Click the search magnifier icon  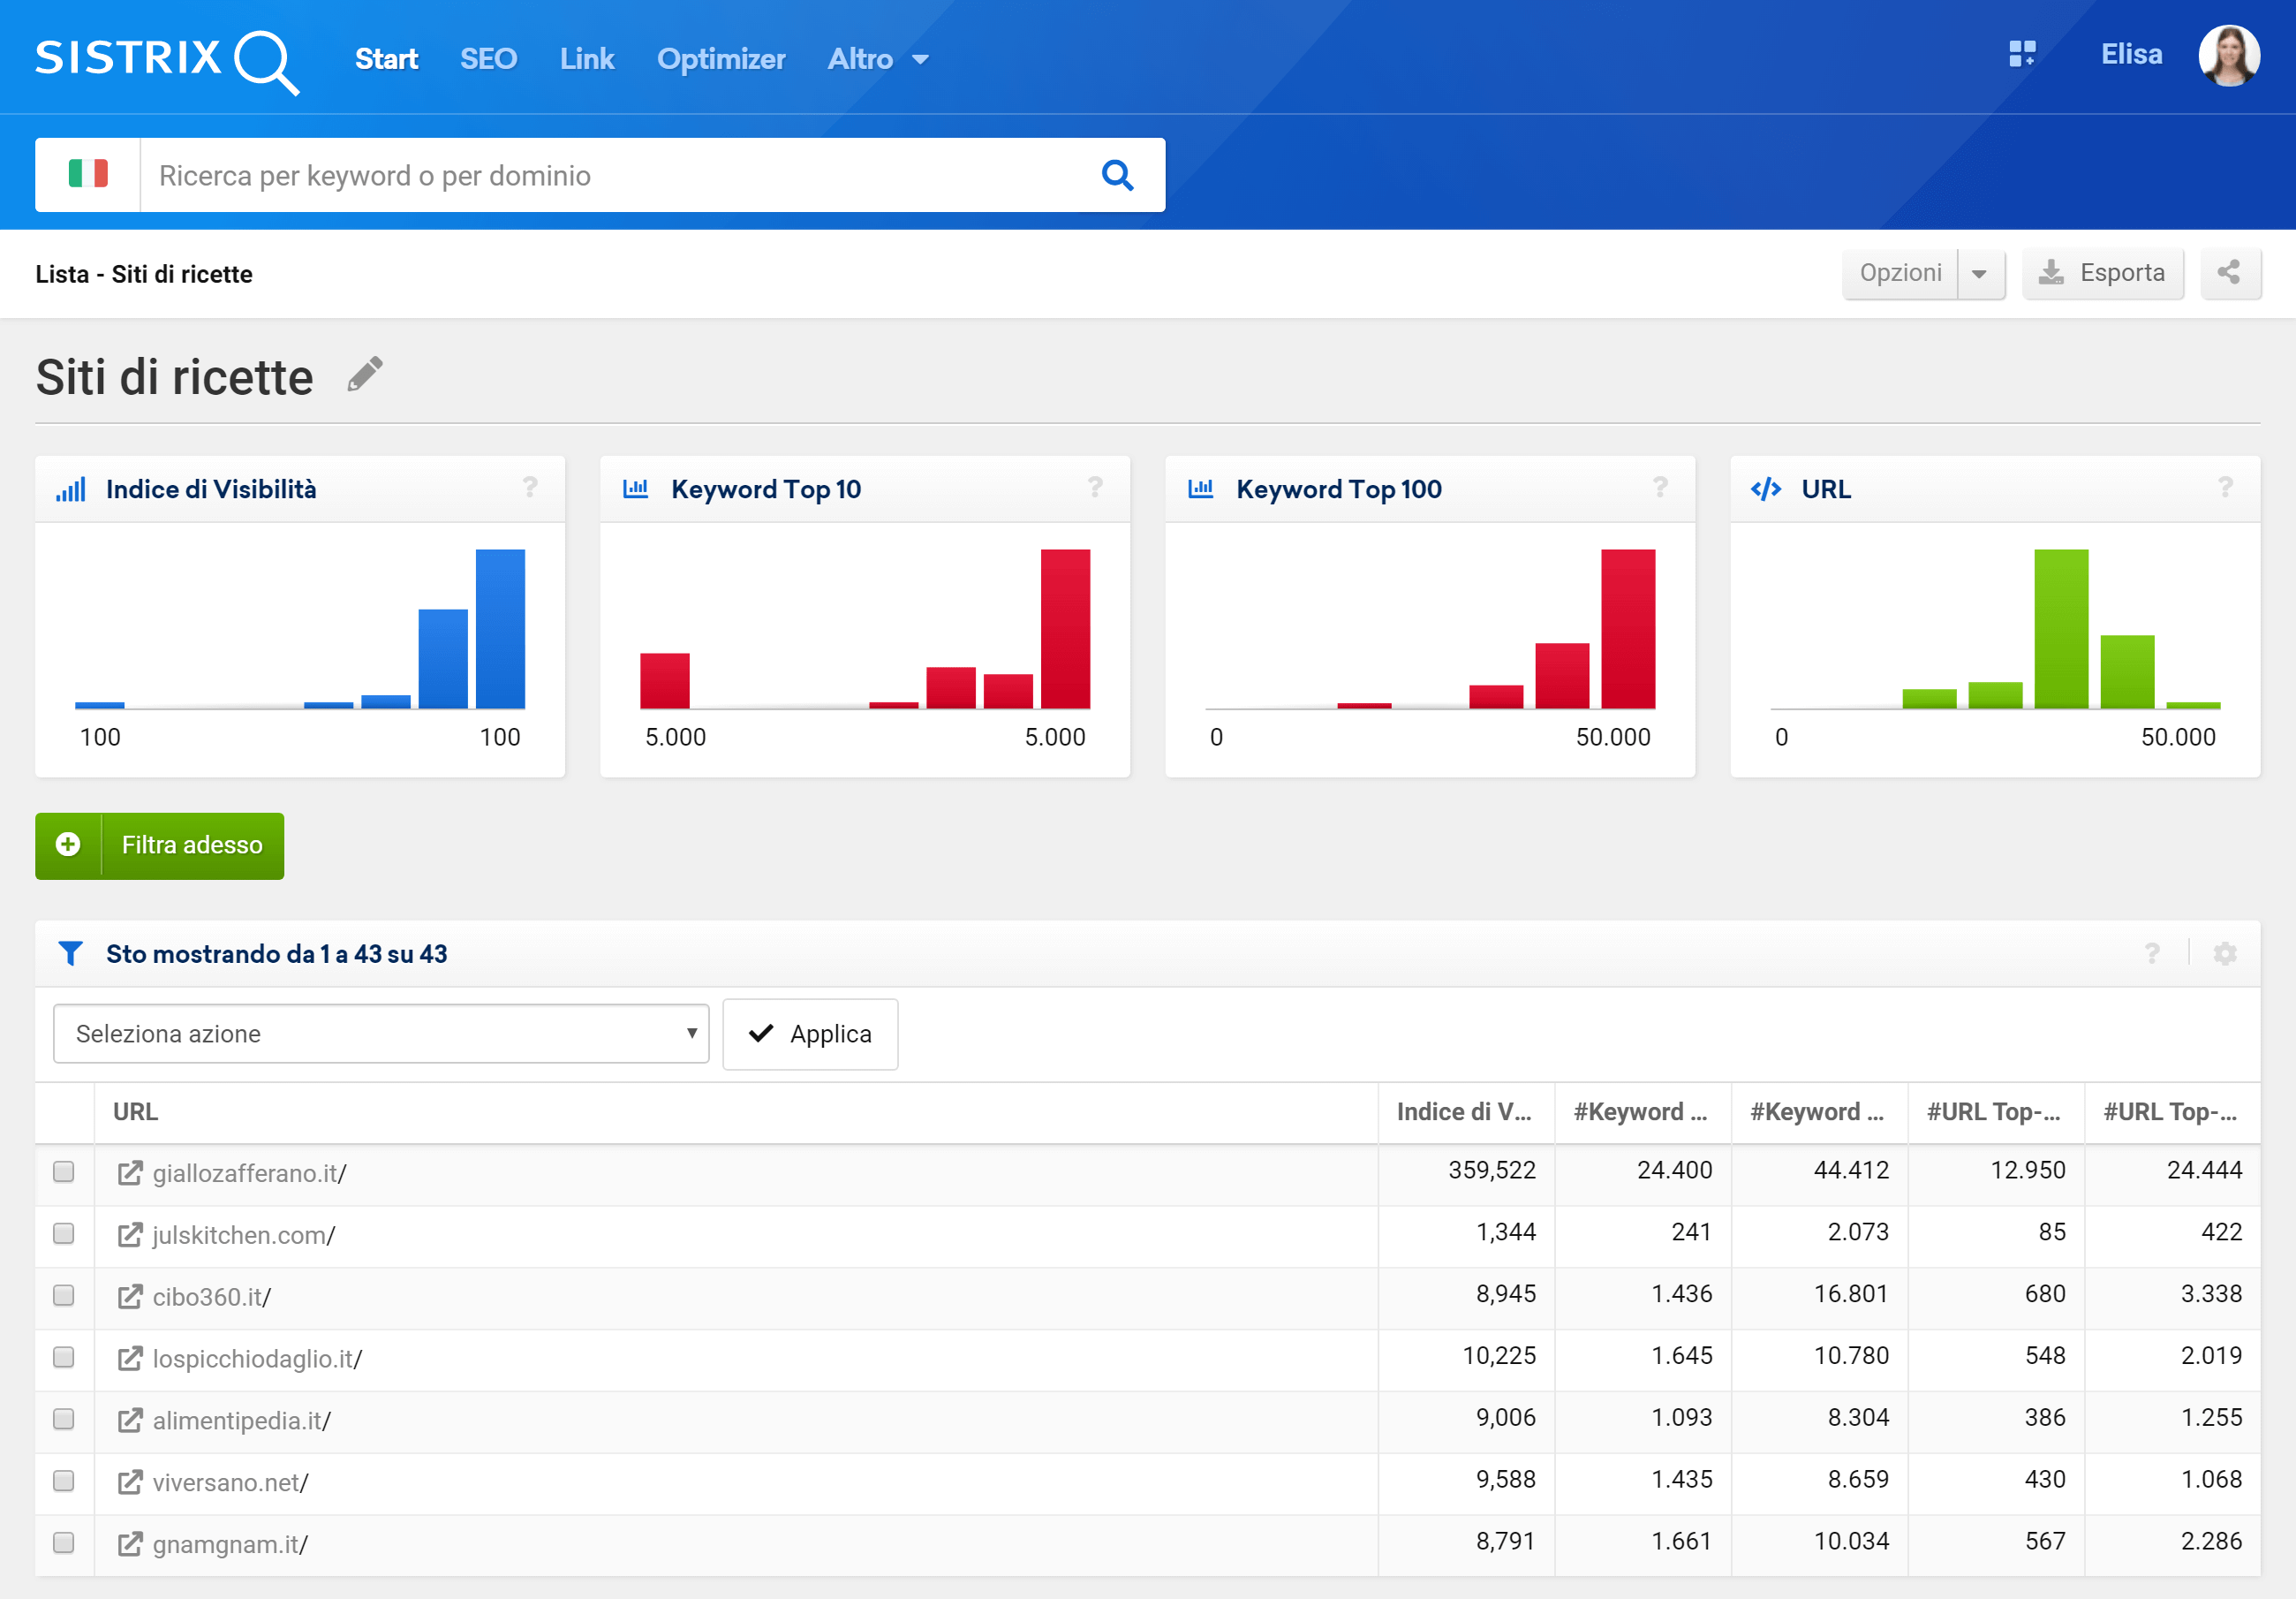point(1117,175)
